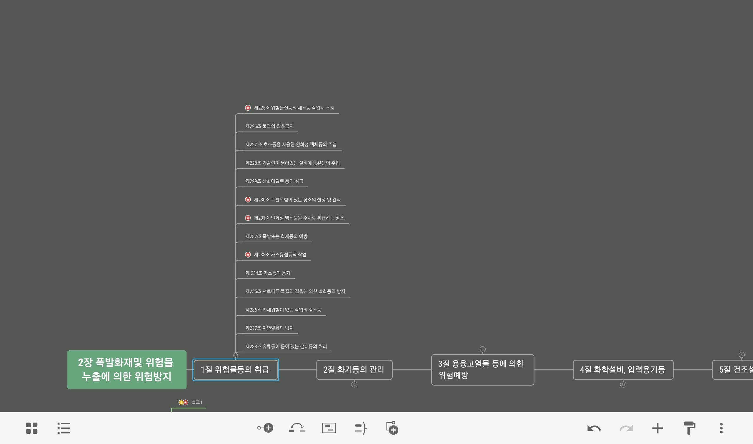Collapse 1절 위험물등의 취급 branch
Image resolution: width=753 pixels, height=444 pixels.
(236, 355)
